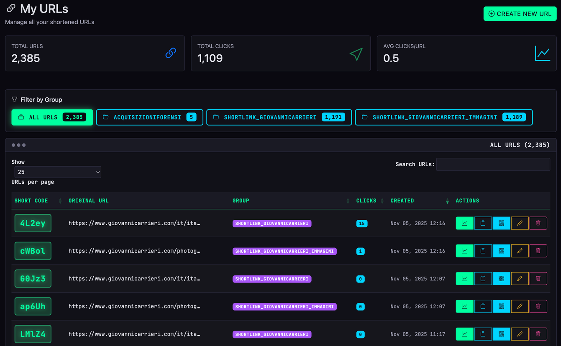
Task: Sort the table by CLICKS column
Action: pyautogui.click(x=366, y=201)
